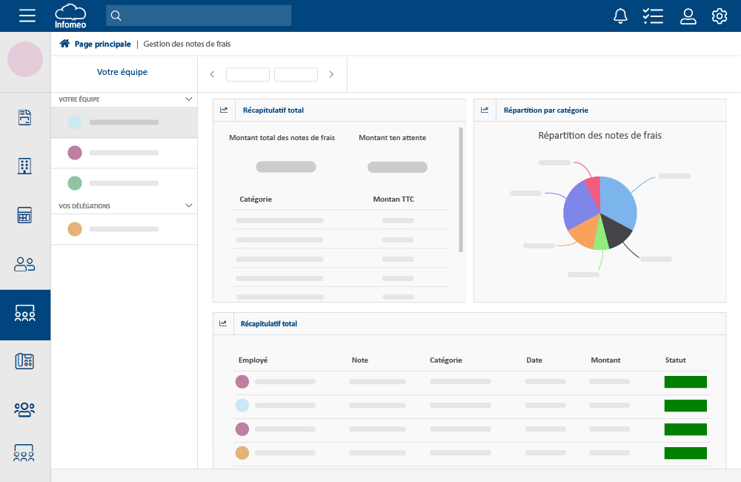Click the Votre équipe heading link
741x482 pixels.
(x=124, y=72)
